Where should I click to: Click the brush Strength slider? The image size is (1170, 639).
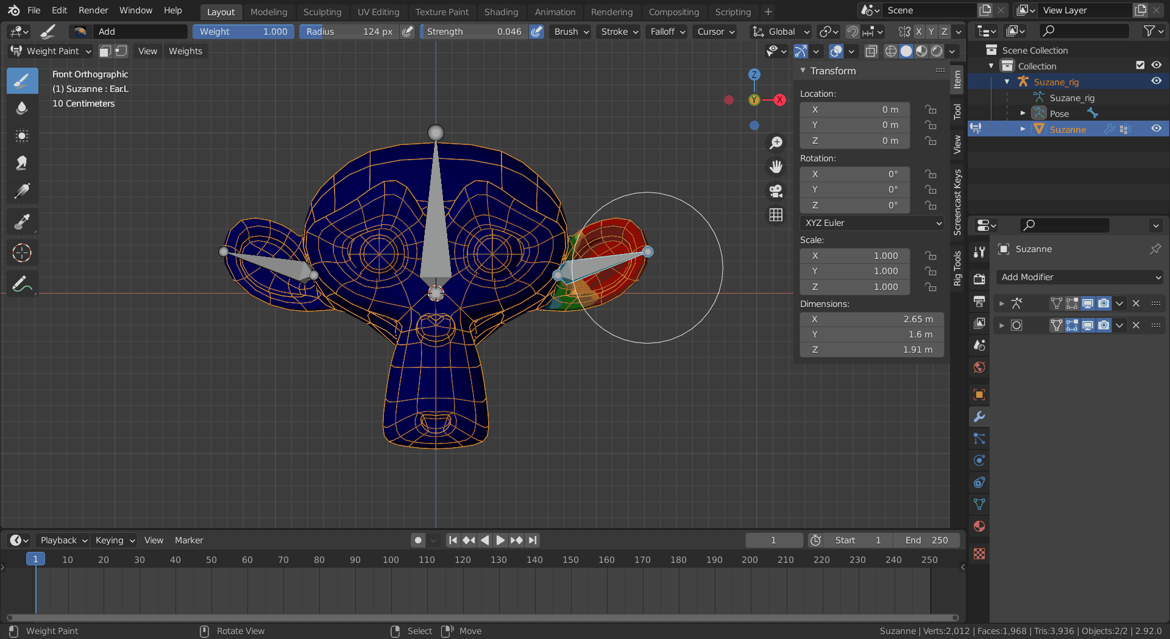click(474, 32)
